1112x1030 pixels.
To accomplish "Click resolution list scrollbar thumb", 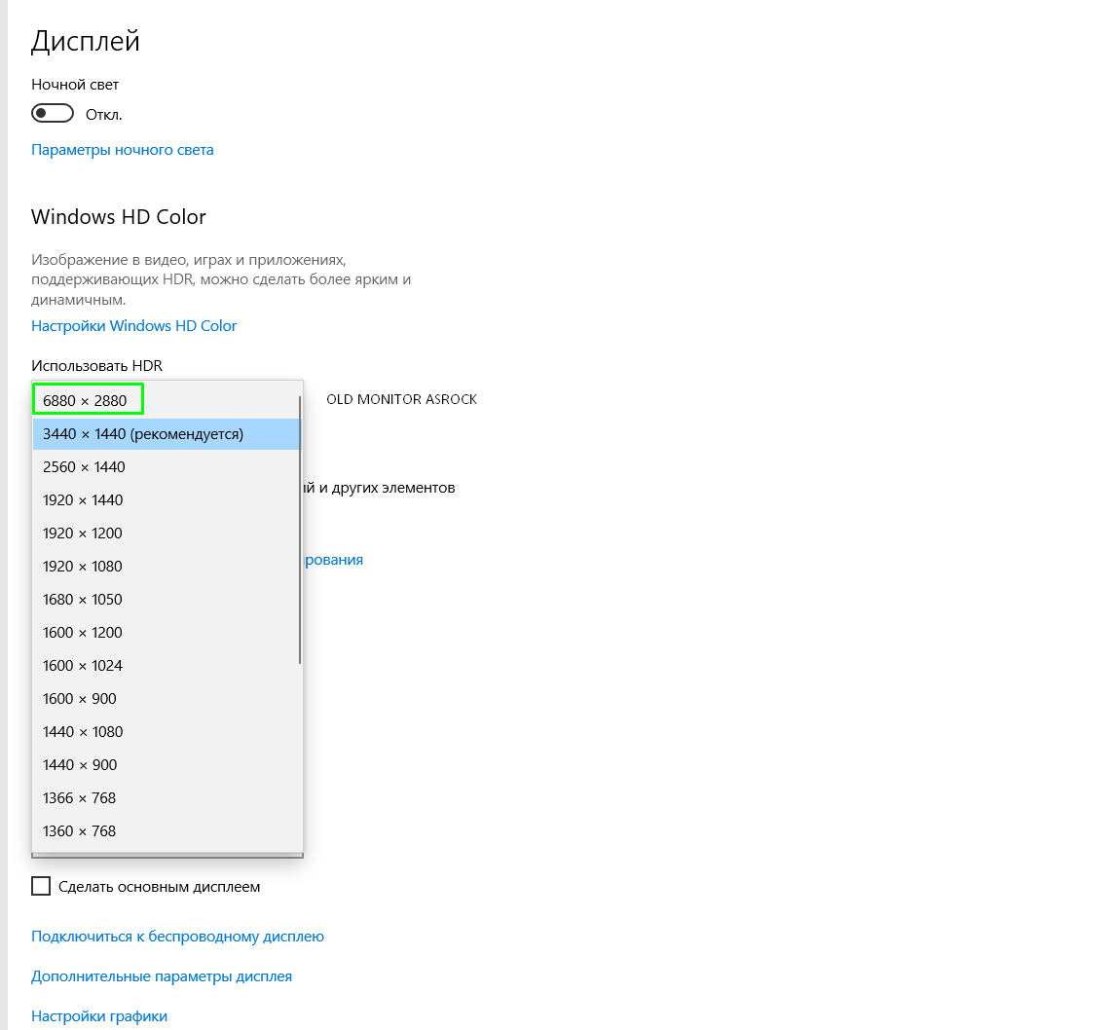I will 300,531.
